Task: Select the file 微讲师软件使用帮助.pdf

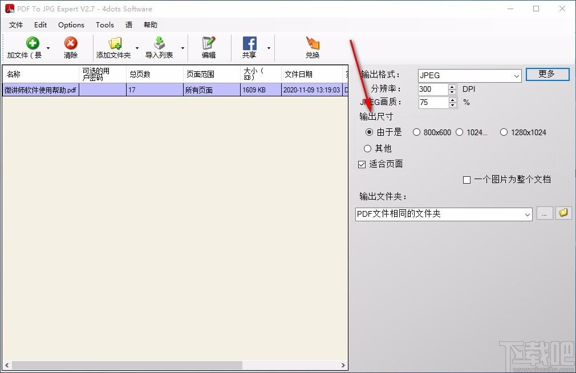Action: (x=40, y=90)
